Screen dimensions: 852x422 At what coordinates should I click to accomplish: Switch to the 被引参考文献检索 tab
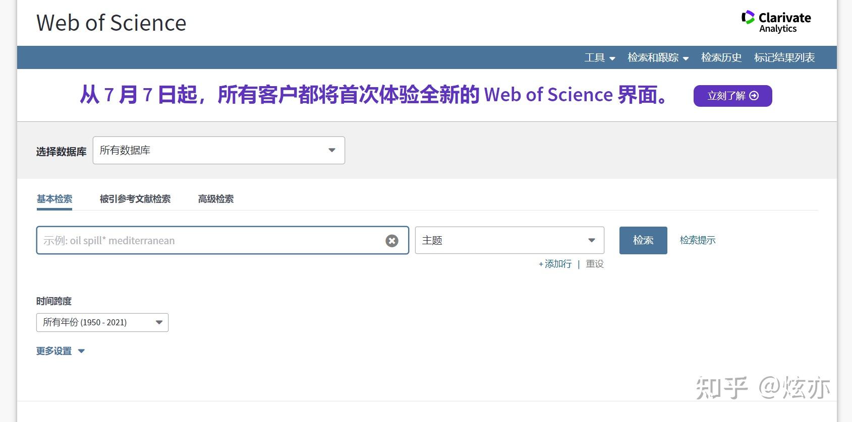[x=135, y=199]
